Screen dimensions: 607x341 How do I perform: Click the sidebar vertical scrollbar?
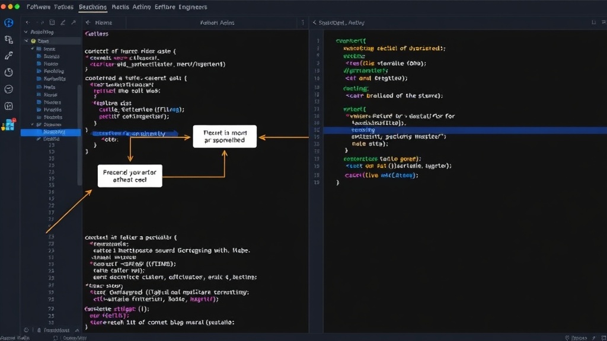point(80,136)
